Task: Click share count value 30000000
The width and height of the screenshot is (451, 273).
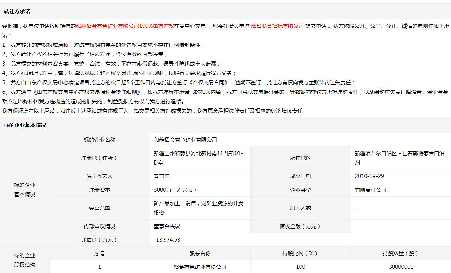Action: pyautogui.click(x=401, y=267)
